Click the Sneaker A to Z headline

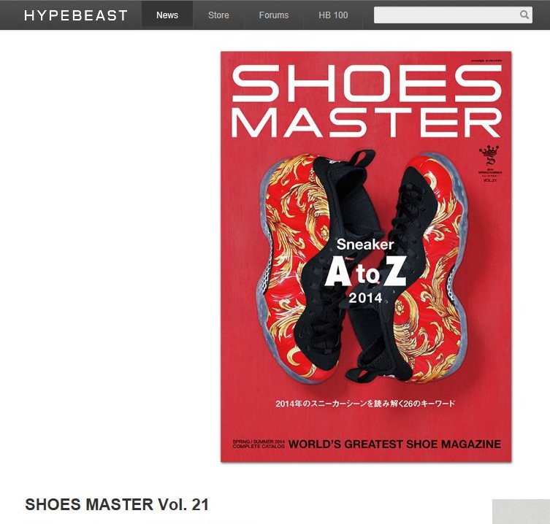(365, 263)
